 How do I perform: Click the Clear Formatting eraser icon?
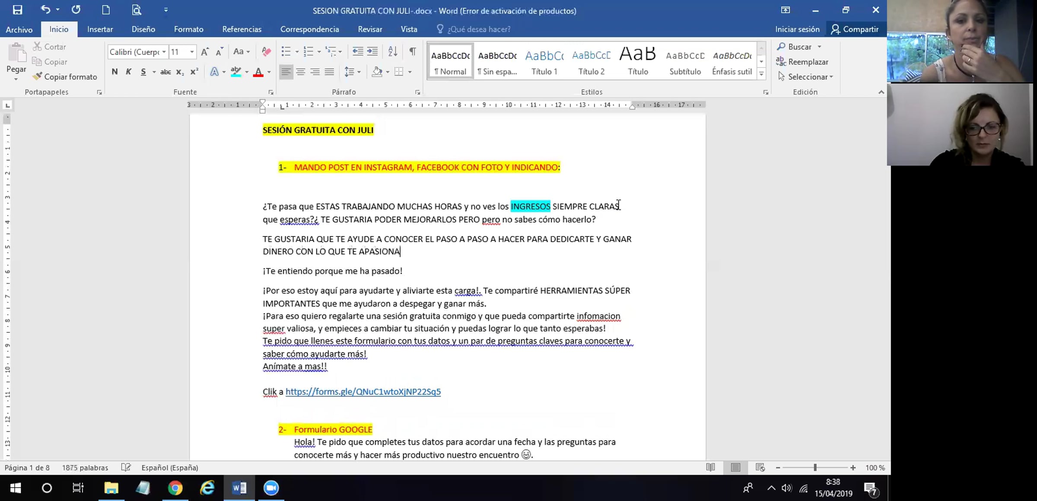pos(266,52)
